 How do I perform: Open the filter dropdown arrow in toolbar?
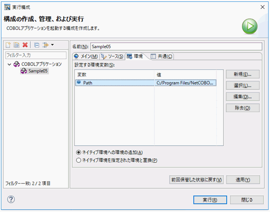[52, 45]
